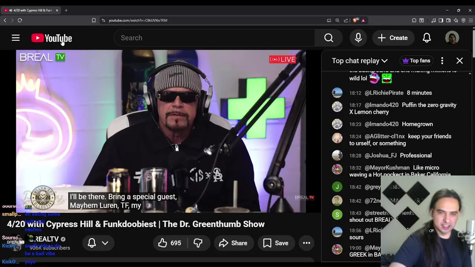This screenshot has height=267, width=475.
Task: Click the LIVE badge on video
Action: point(282,59)
